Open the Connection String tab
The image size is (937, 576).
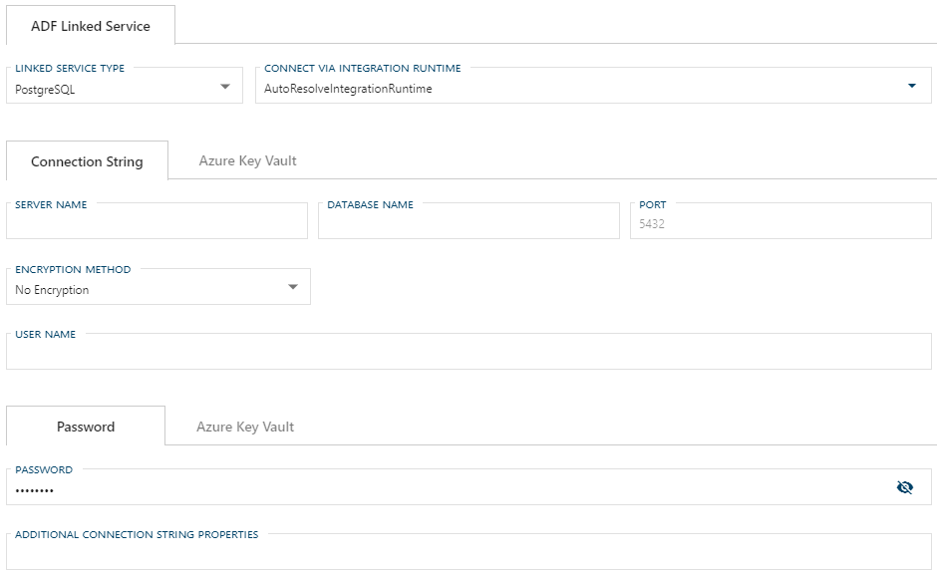(87, 159)
